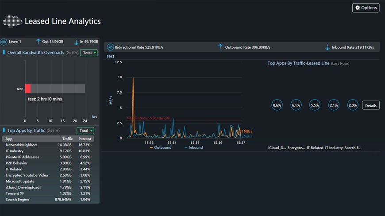
Task: Toggle the Inbound legend series
Action: (x=194, y=147)
